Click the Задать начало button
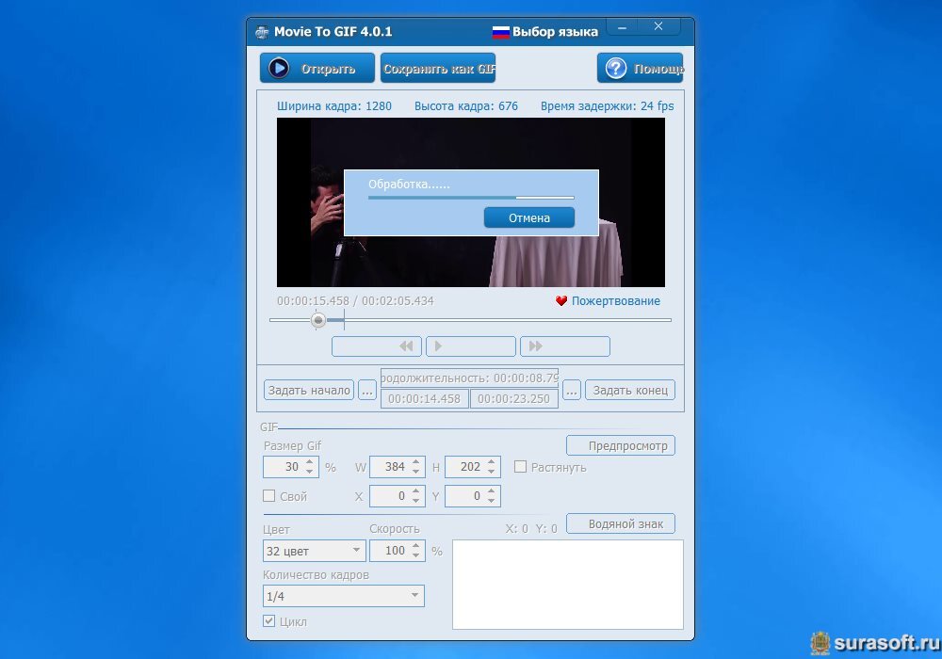 coord(309,390)
